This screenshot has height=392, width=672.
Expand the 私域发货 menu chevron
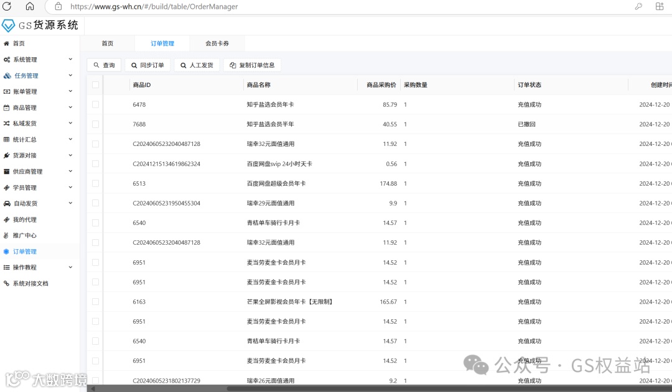[70, 123]
